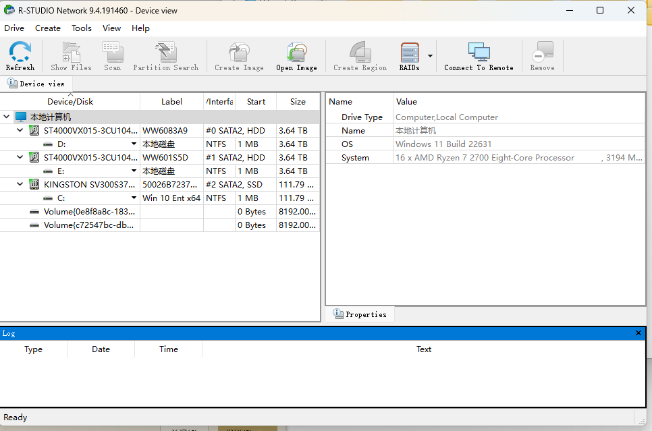This screenshot has width=652, height=431.
Task: Click the 'Windows 11 Build 22631' value
Action: [x=443, y=144]
